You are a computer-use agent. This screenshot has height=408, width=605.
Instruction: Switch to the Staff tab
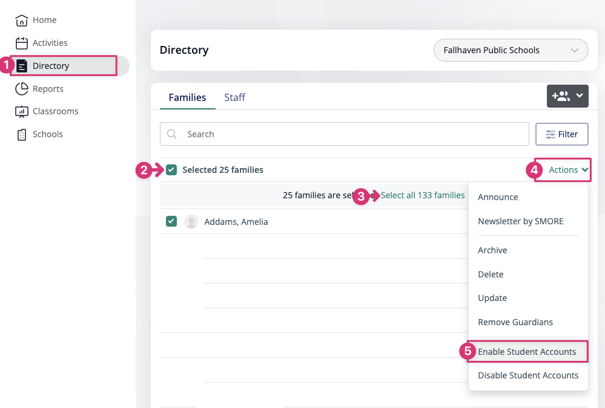click(234, 97)
